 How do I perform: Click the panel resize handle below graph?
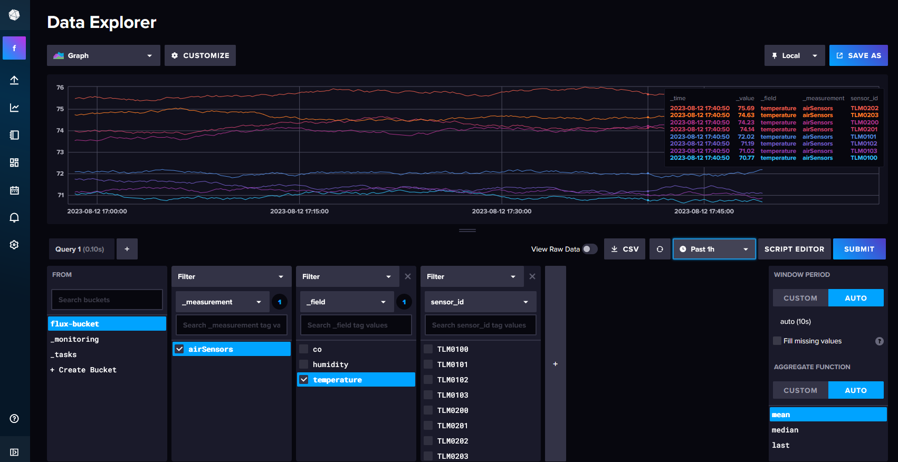point(467,230)
